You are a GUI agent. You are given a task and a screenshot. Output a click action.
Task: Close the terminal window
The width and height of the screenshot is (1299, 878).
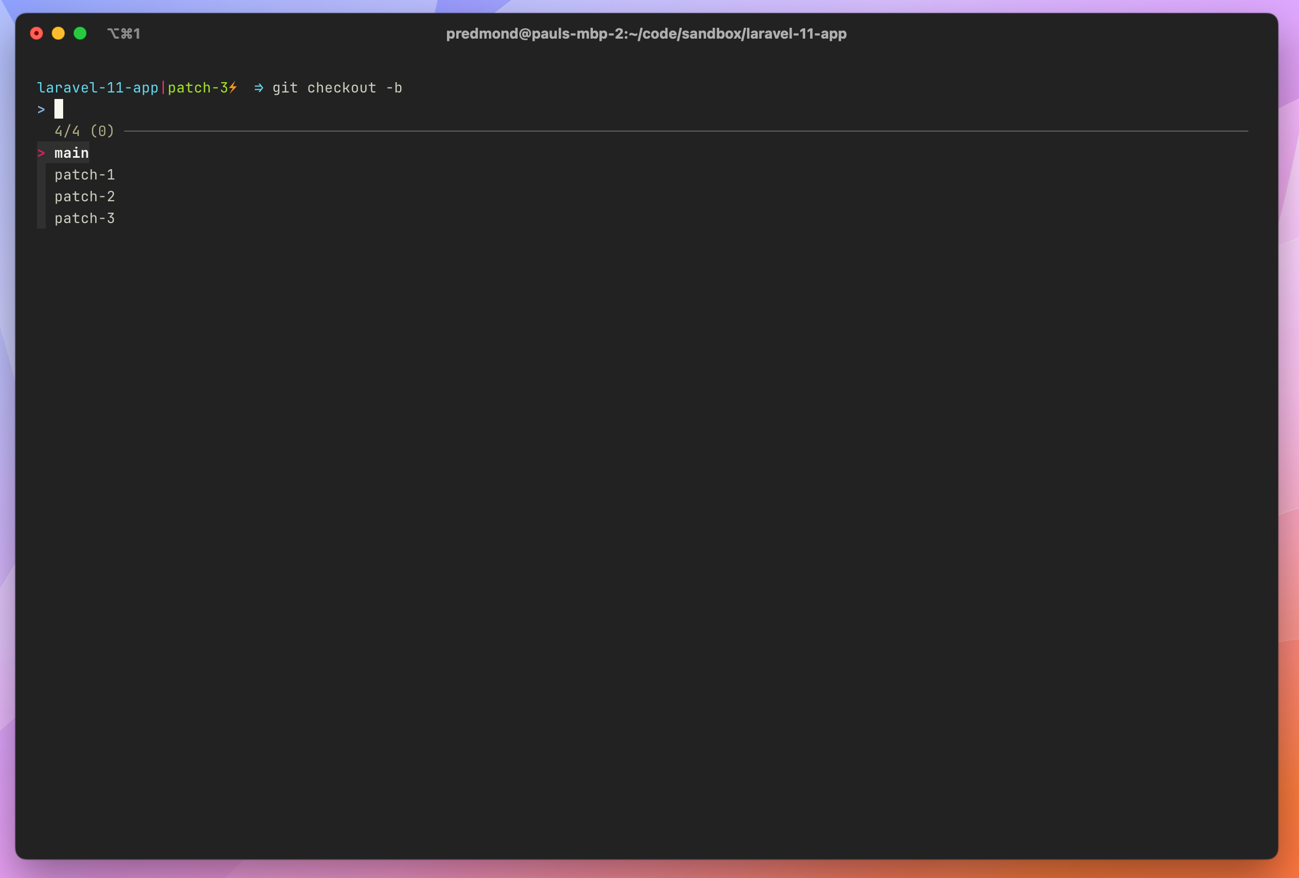(36, 34)
